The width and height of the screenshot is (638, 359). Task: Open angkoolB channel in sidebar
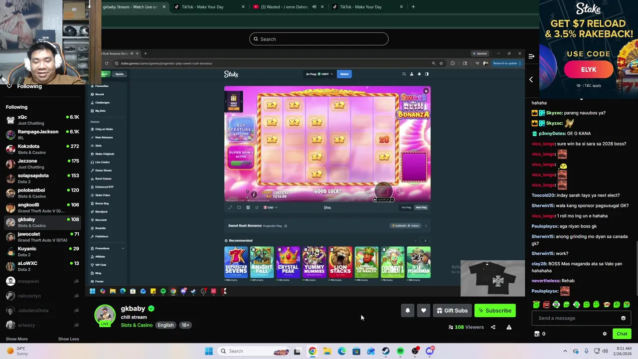[x=42, y=207]
